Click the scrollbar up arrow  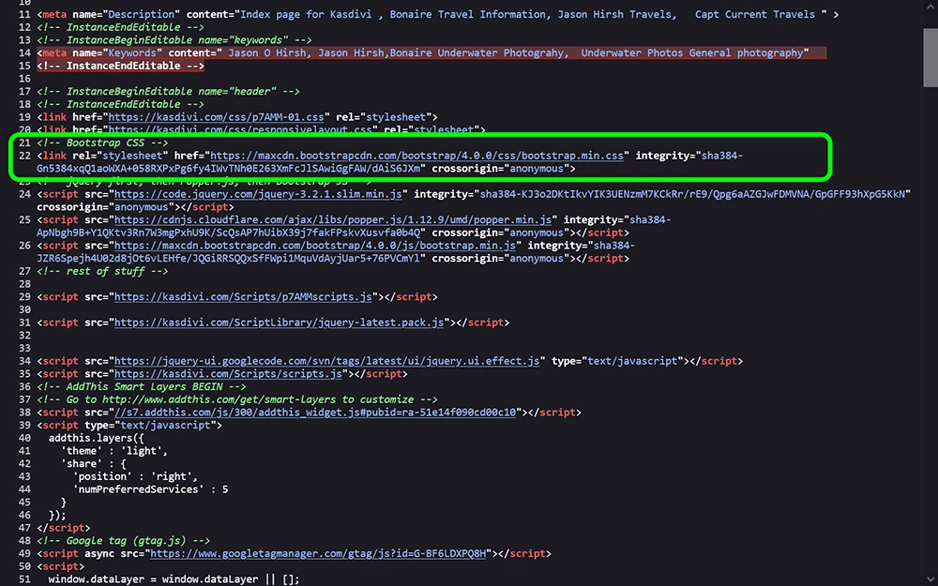pyautogui.click(x=930, y=8)
